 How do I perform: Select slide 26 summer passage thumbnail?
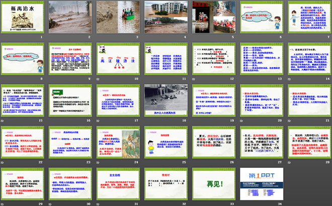[214, 142]
